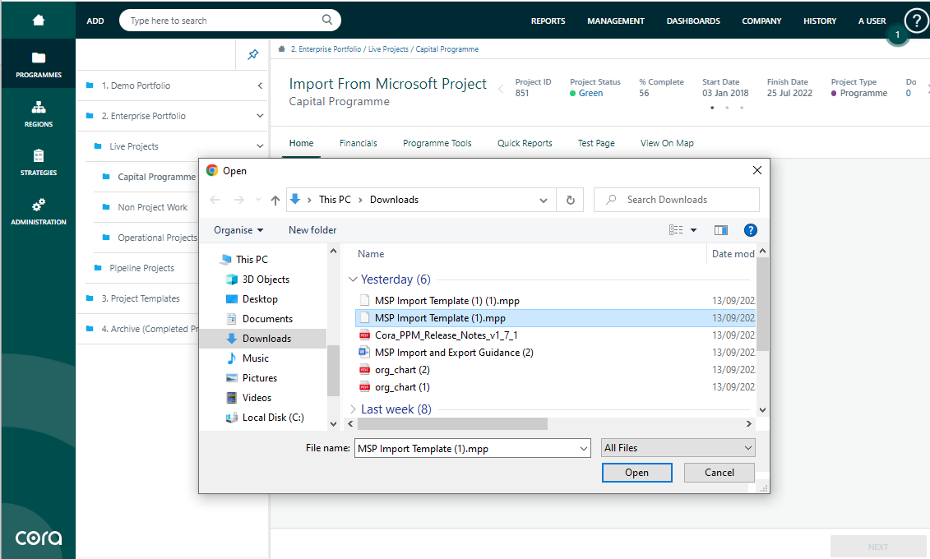
Task: Select Desktop in navigation pane
Action: (260, 299)
